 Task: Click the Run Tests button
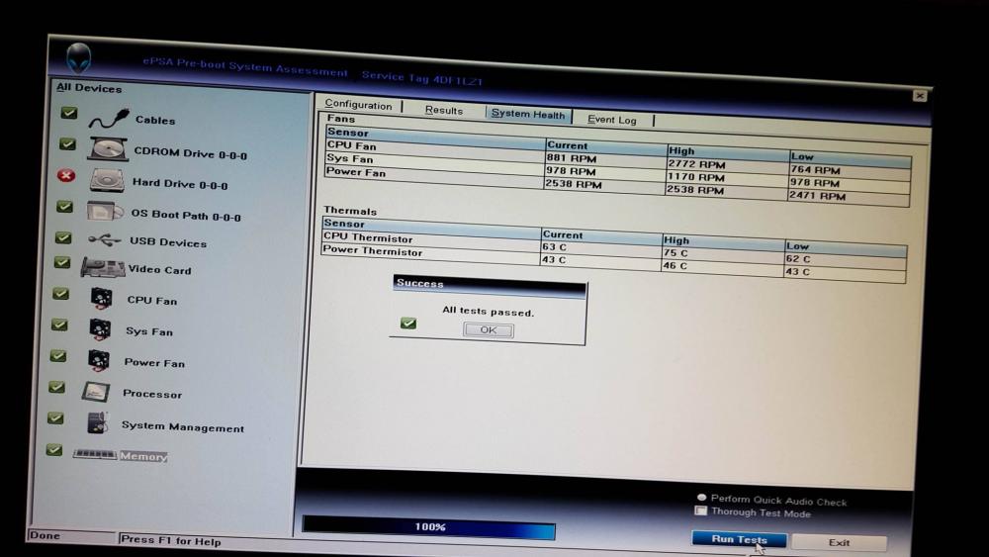(739, 539)
